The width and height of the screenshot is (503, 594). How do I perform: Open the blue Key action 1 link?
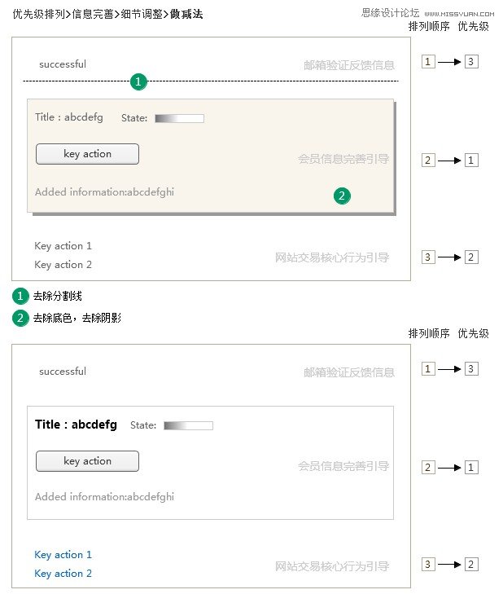click(63, 555)
